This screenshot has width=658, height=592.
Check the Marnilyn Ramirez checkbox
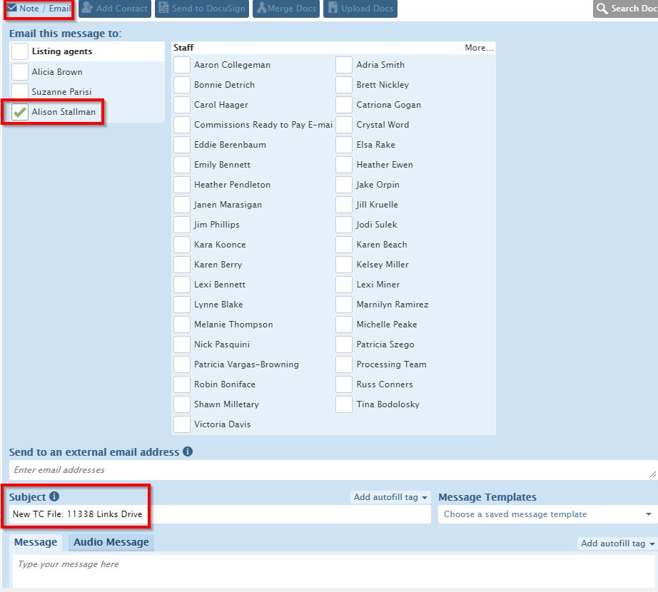(344, 305)
